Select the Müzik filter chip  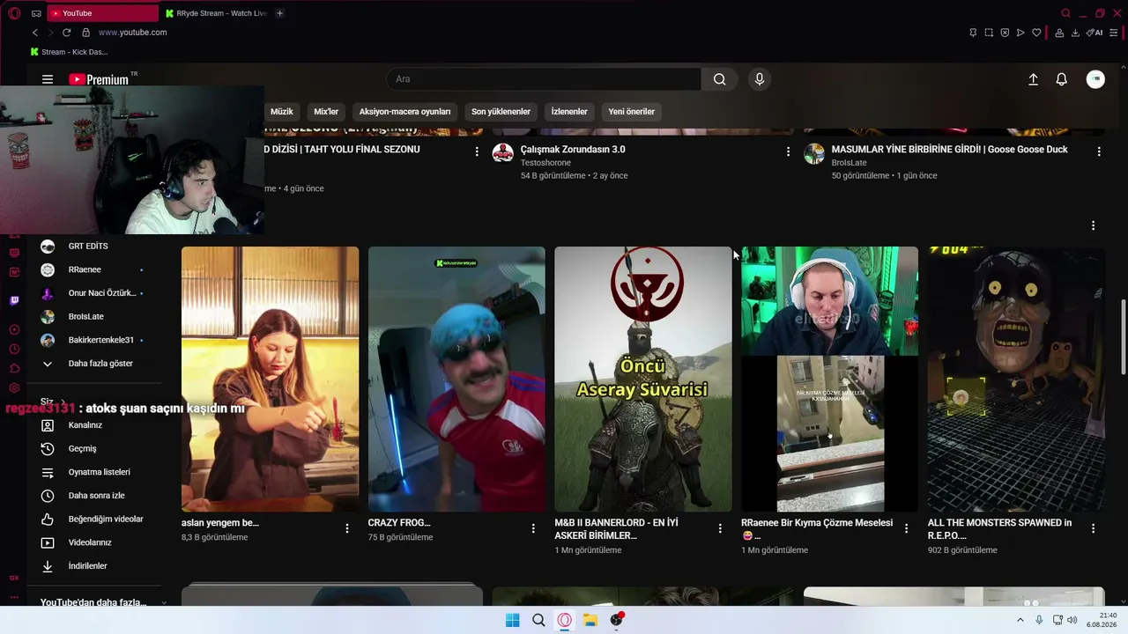(282, 112)
